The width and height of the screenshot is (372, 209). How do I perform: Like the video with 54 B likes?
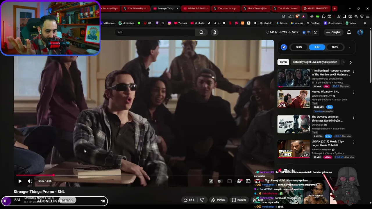click(x=189, y=200)
